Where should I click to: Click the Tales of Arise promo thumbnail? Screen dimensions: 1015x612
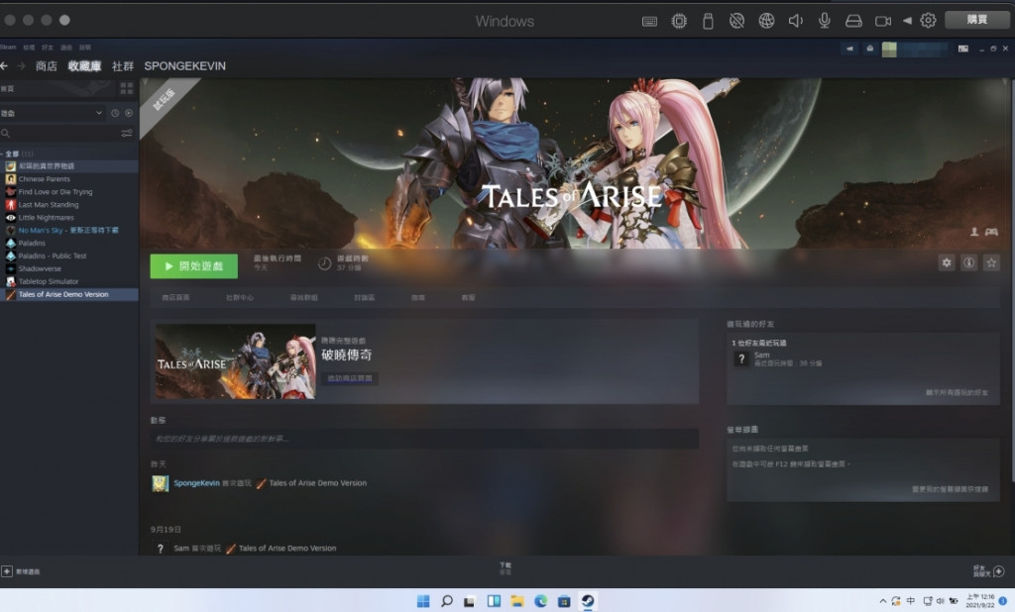point(236,361)
